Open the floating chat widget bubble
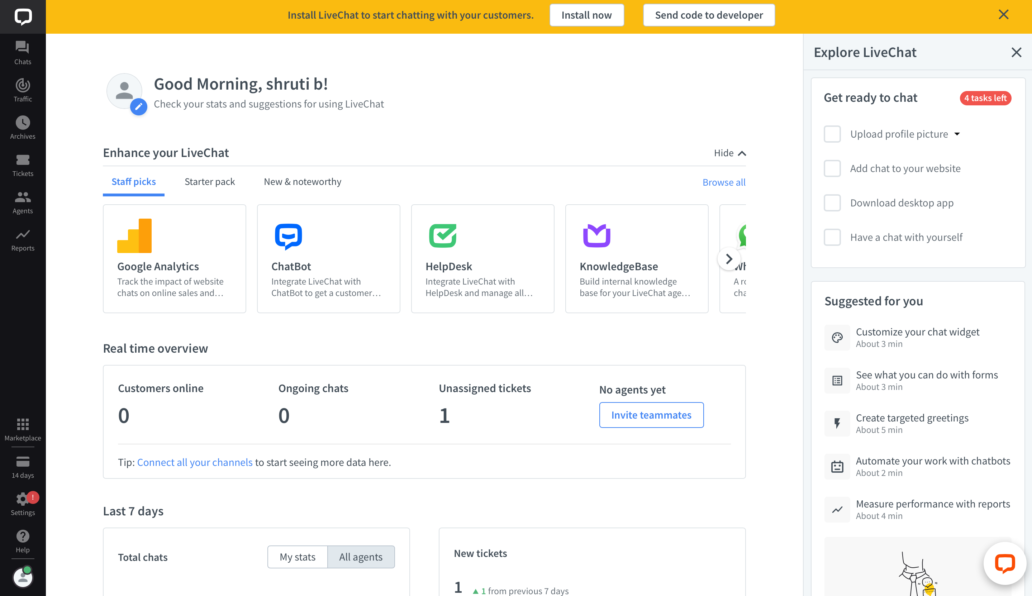Image resolution: width=1032 pixels, height=596 pixels. [x=1004, y=563]
